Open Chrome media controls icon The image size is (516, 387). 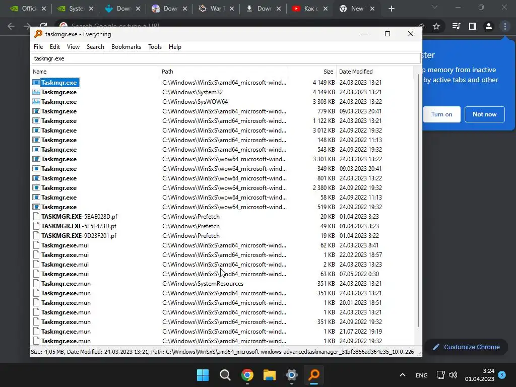[x=456, y=26]
